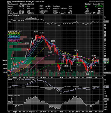111x113 pixels.
Task: Click the 27.30 price annotation
Action: pyautogui.click(x=27, y=43)
